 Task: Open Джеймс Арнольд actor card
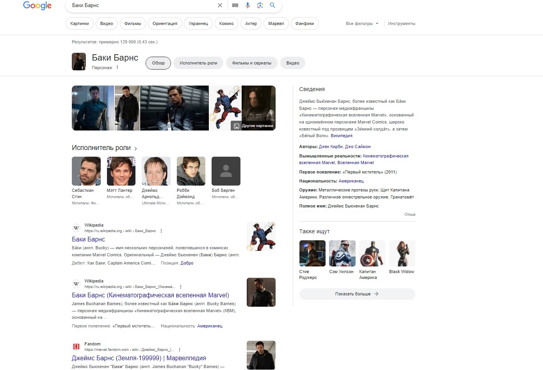click(x=156, y=181)
